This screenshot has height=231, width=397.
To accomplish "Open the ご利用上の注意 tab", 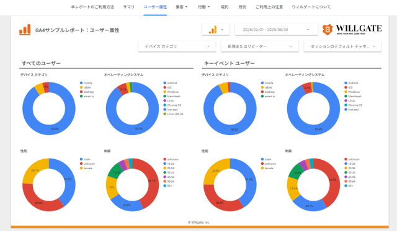I will (269, 7).
